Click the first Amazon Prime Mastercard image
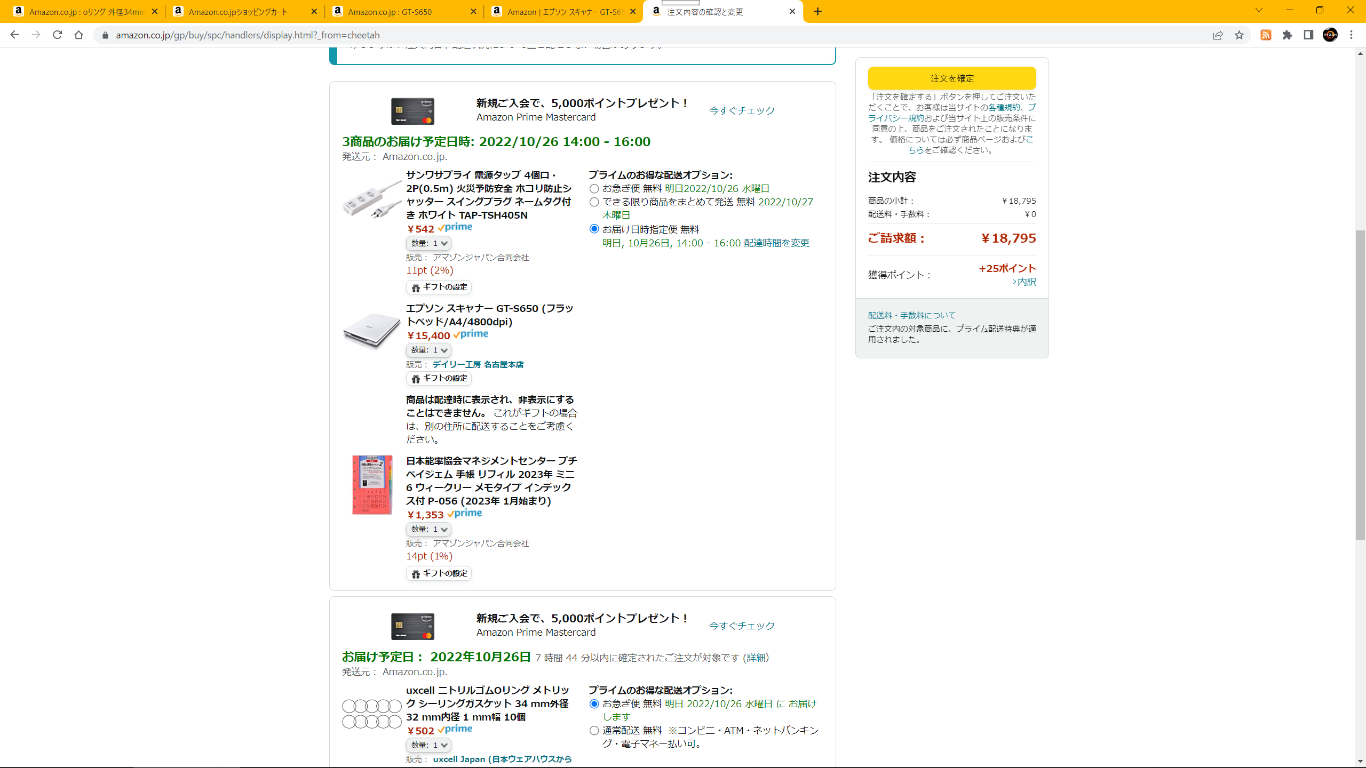Viewport: 1366px width, 768px height. 412,111
